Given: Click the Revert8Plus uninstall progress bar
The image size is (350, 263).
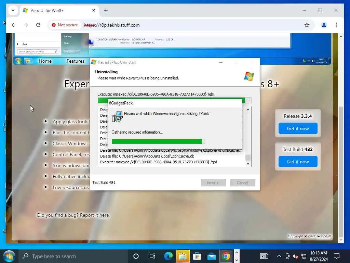Looking at the screenshot, I should point(175,100).
